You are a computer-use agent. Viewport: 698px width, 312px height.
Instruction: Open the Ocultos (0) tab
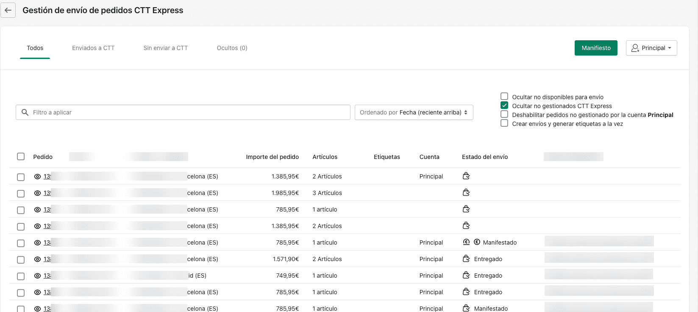click(x=232, y=48)
